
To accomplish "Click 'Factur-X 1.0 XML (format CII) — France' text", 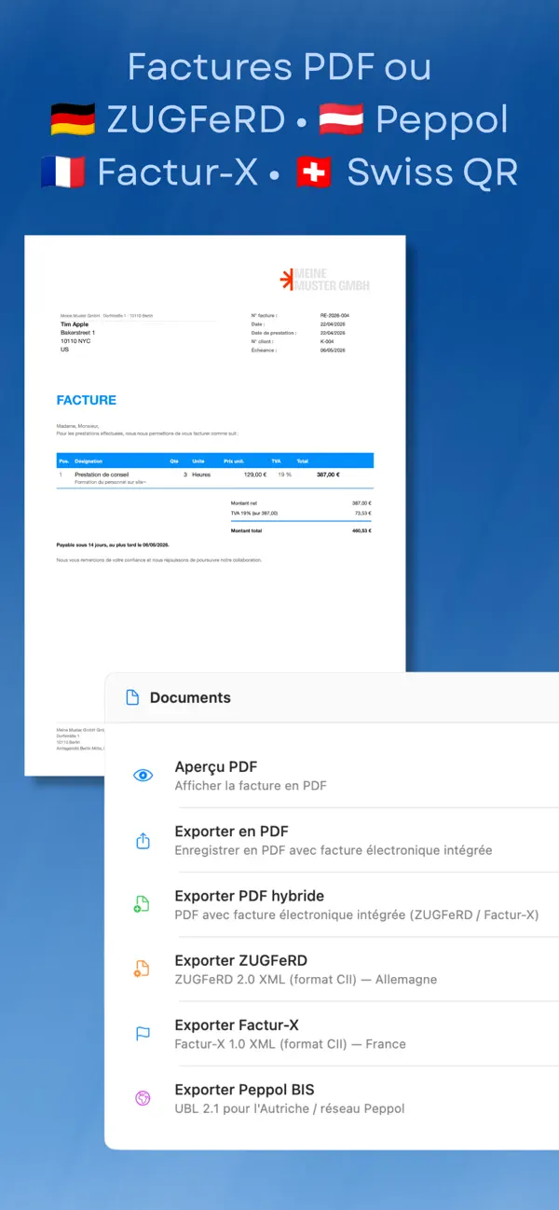I will [291, 1044].
